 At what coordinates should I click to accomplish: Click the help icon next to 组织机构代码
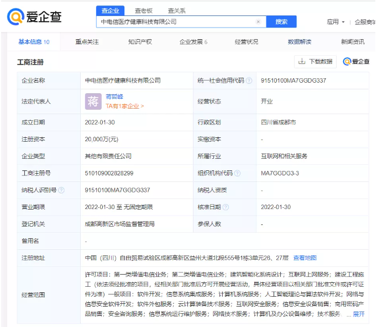(237, 173)
